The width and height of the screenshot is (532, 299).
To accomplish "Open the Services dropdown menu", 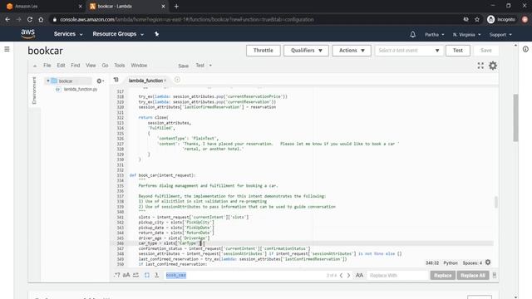I will 68,34.
